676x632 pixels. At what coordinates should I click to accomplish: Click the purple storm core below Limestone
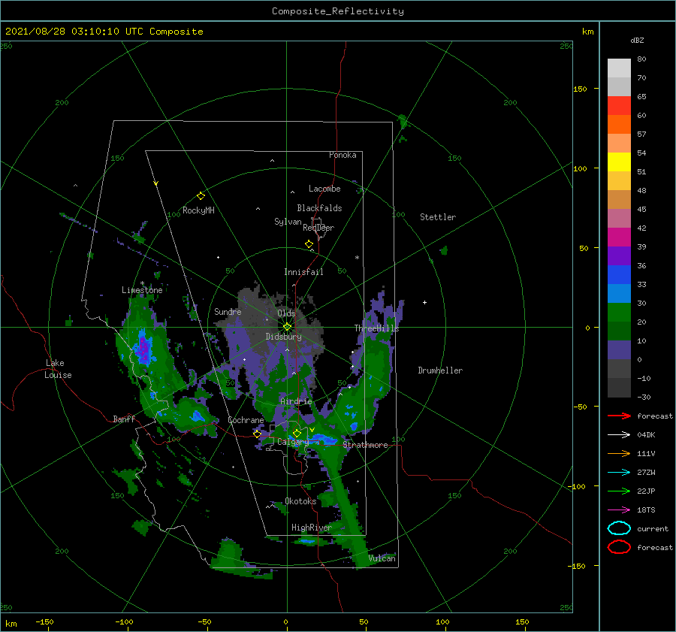click(143, 350)
